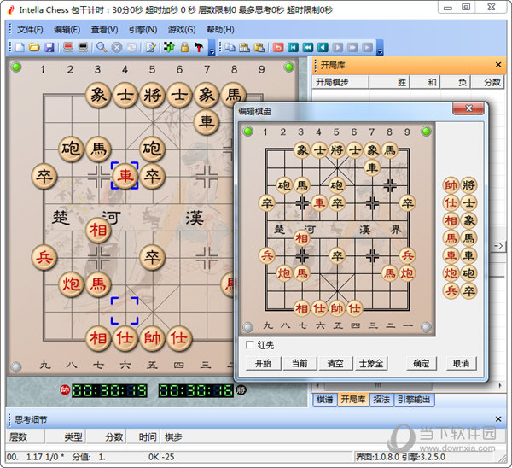Click the 士象全 button
Screen dimensions: 512x468
(x=371, y=364)
